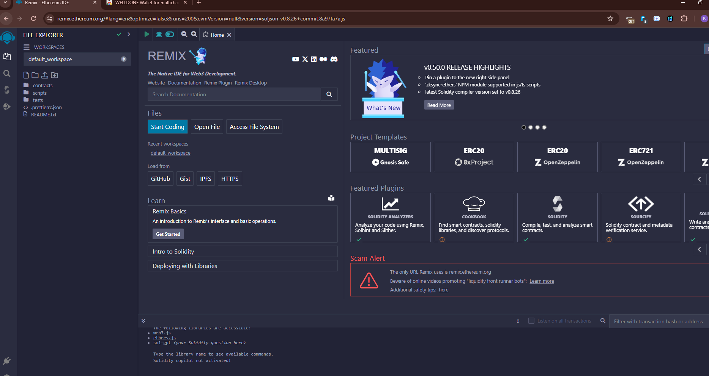The width and height of the screenshot is (709, 376).
Task: Open the browser profile avatar
Action: pyautogui.click(x=704, y=19)
